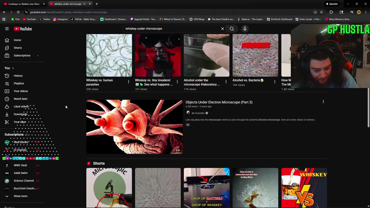This screenshot has width=370, height=208.
Task: Open Alcohol vs. Bacteria short thumbnail
Action: (256, 55)
